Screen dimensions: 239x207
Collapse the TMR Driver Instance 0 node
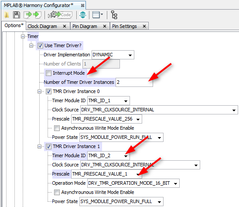pos(39,92)
